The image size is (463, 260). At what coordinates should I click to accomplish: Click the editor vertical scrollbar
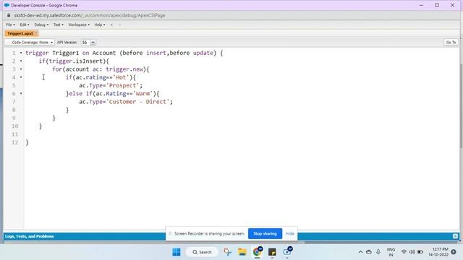462,106
